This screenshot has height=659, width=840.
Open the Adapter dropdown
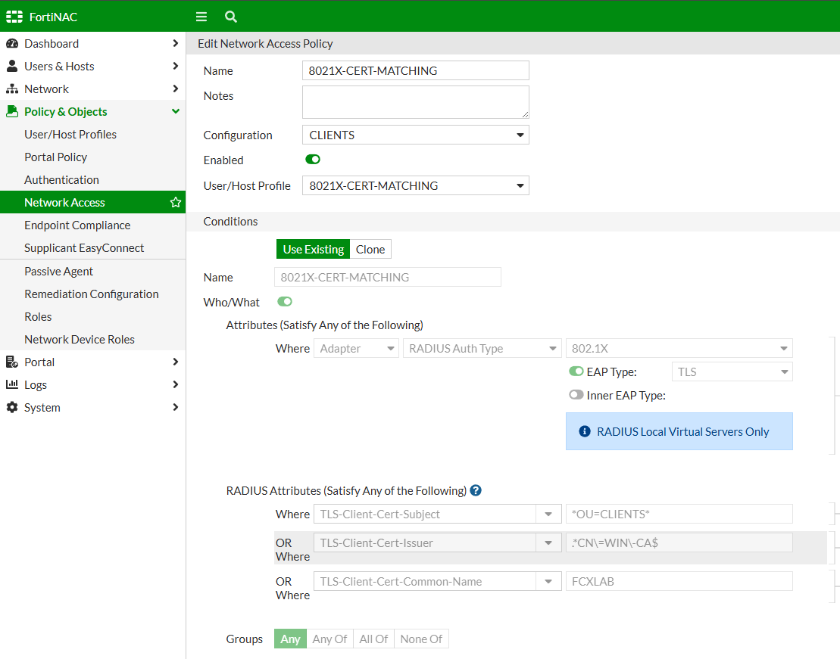click(x=356, y=349)
